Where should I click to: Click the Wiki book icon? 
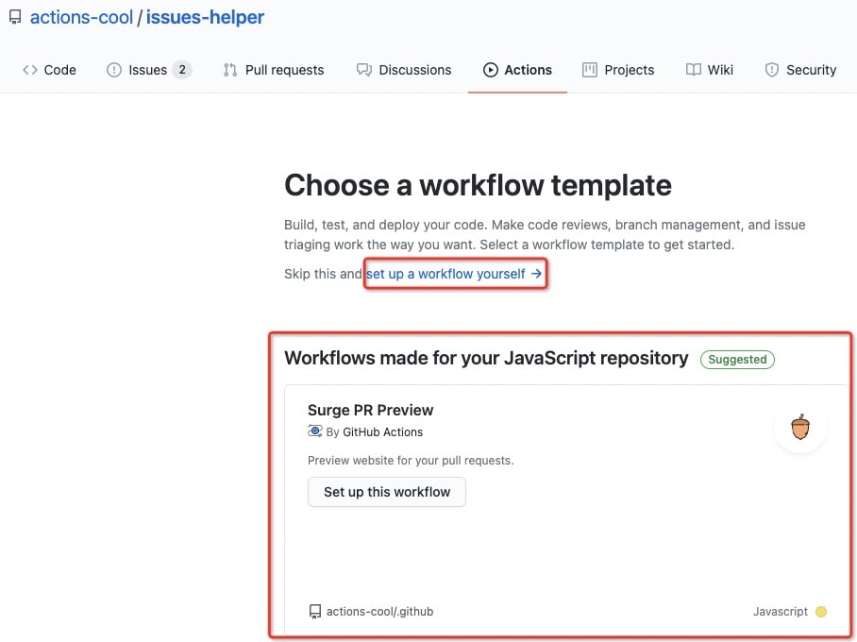(694, 70)
